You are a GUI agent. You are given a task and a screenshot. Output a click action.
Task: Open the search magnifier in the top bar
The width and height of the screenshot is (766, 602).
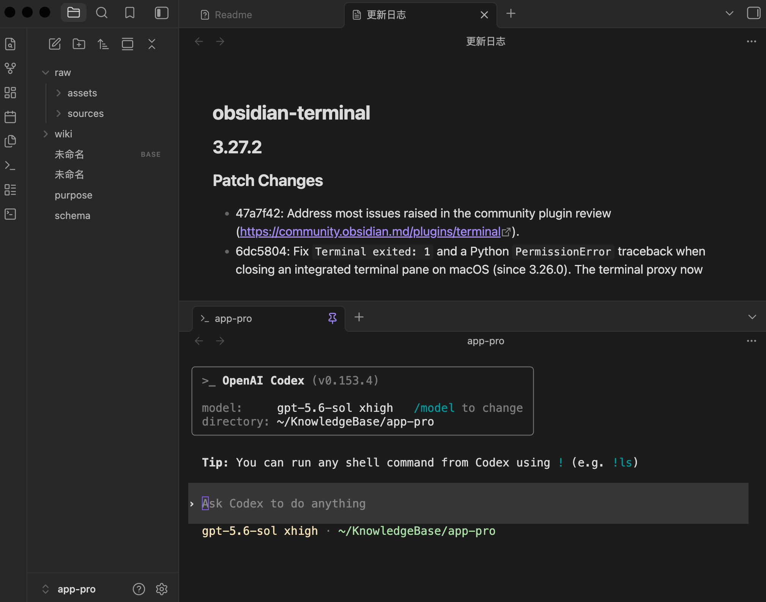[101, 13]
